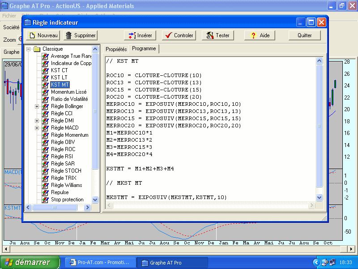The width and height of the screenshot is (358, 269).
Task: Click left arrow of tree horizontal scrollbar
Action: pos(28,208)
